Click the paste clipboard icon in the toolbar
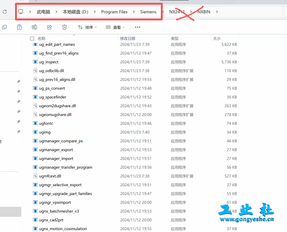This screenshot has height=232, width=287. click(x=19, y=27)
